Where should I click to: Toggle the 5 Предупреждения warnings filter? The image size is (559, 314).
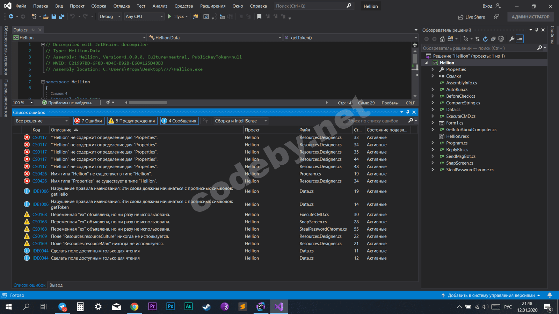[132, 121]
